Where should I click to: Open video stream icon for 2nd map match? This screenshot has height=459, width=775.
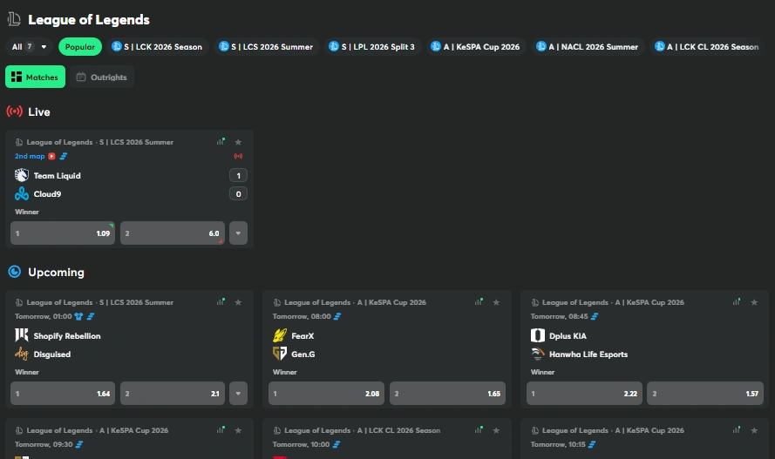[x=52, y=156]
